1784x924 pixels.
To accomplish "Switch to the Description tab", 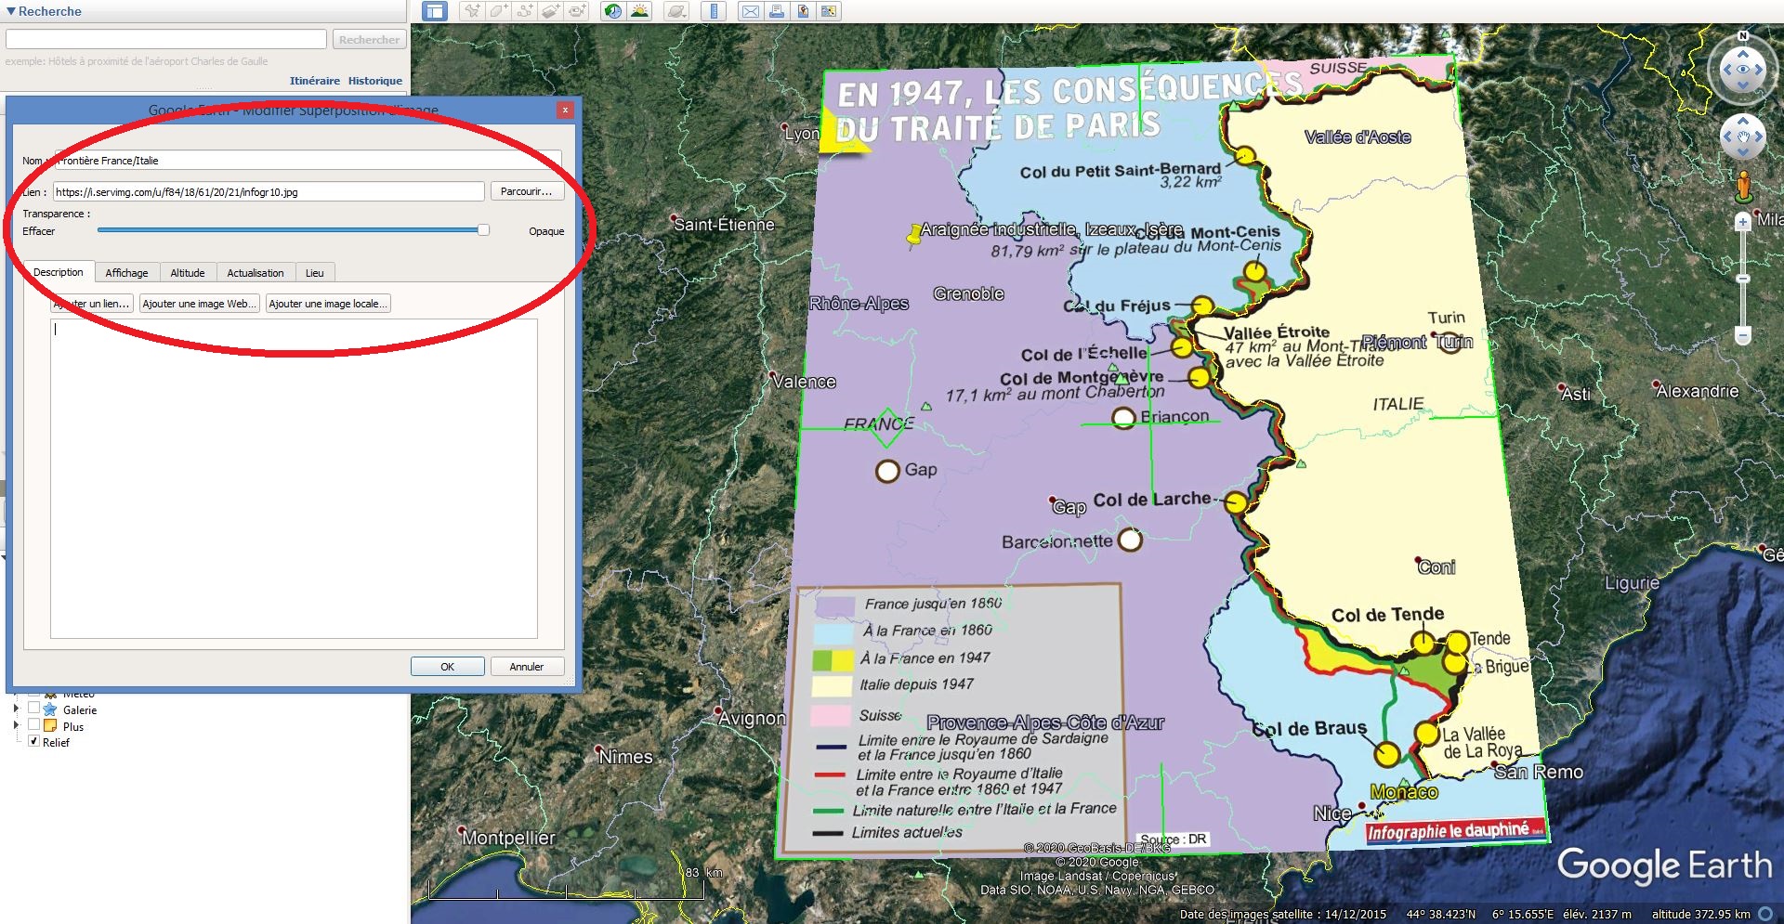I will (59, 272).
